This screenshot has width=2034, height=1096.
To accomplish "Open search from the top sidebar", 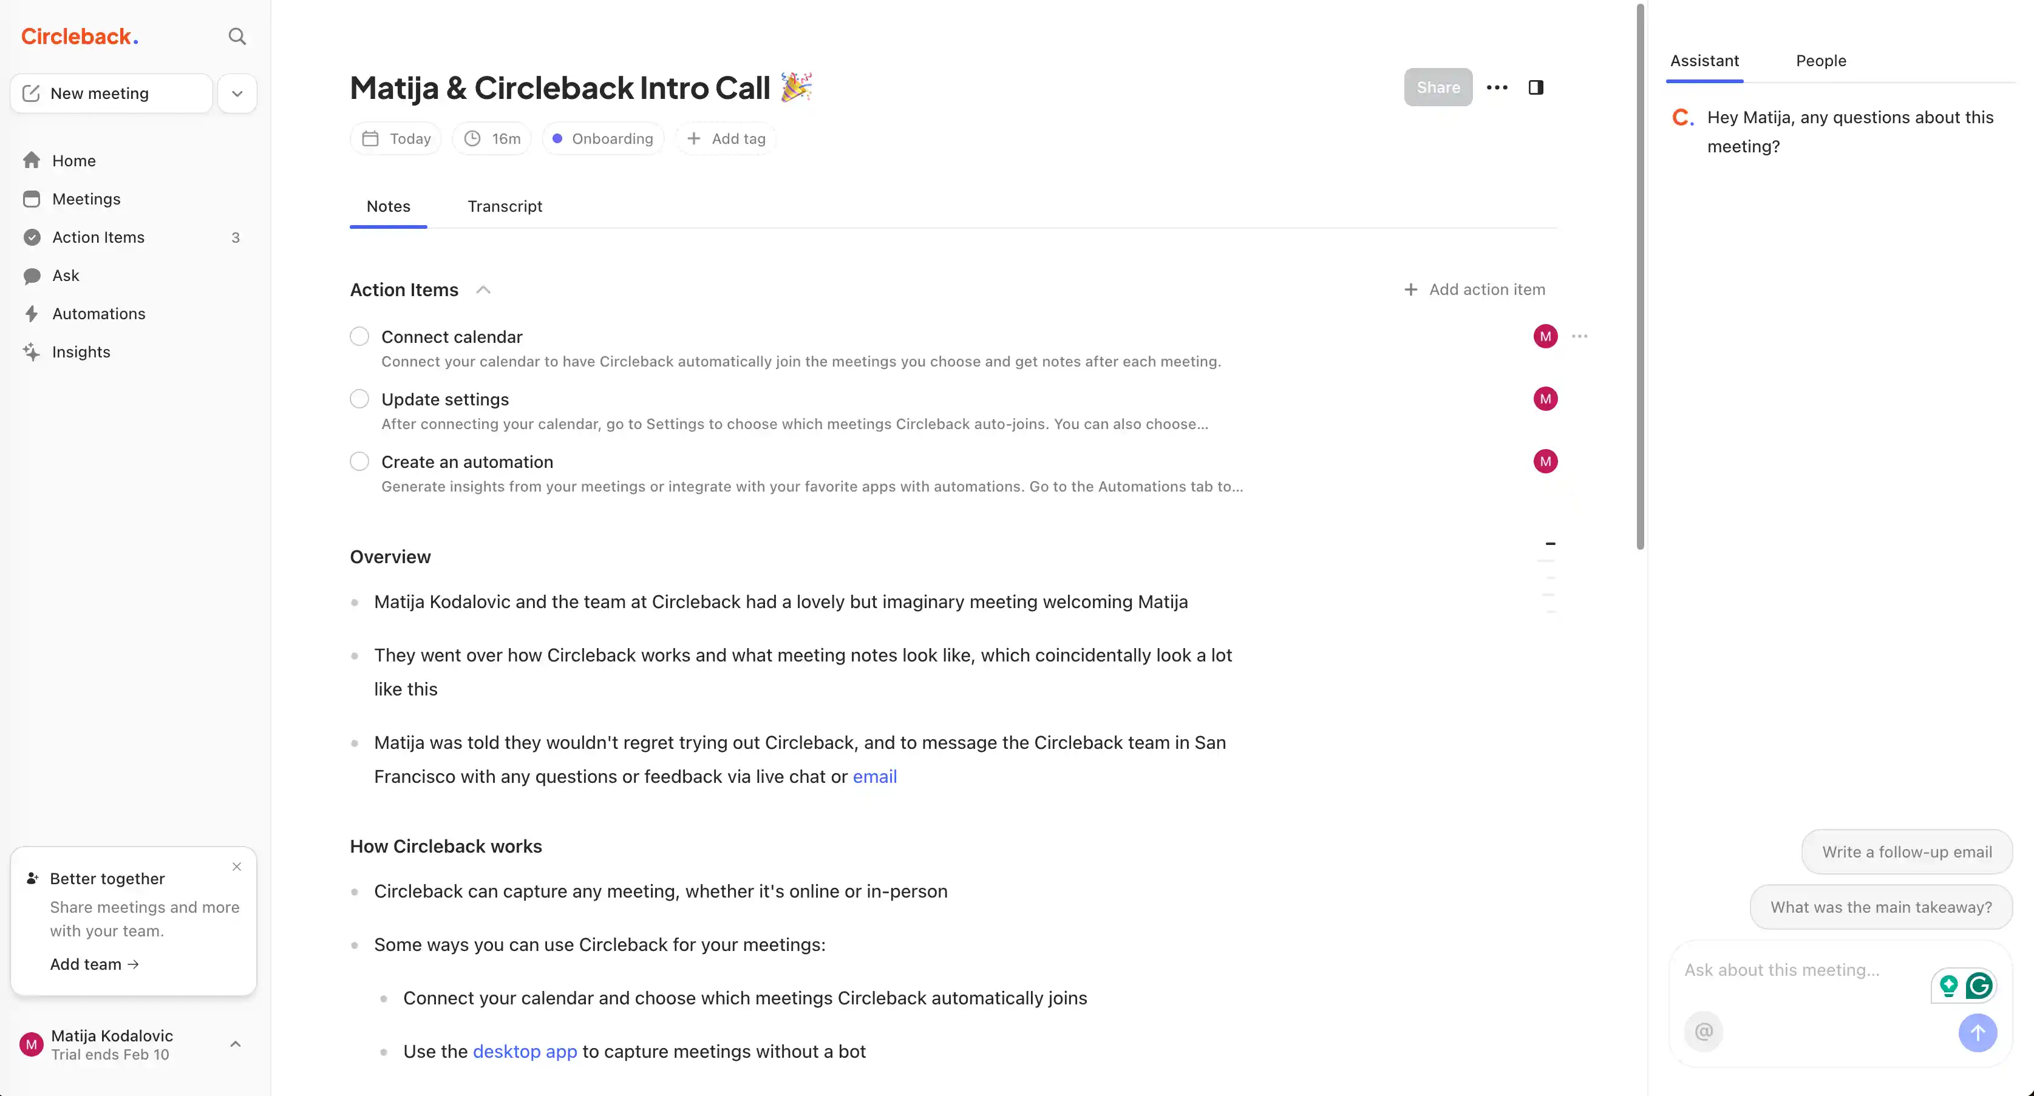I will click(x=236, y=36).
